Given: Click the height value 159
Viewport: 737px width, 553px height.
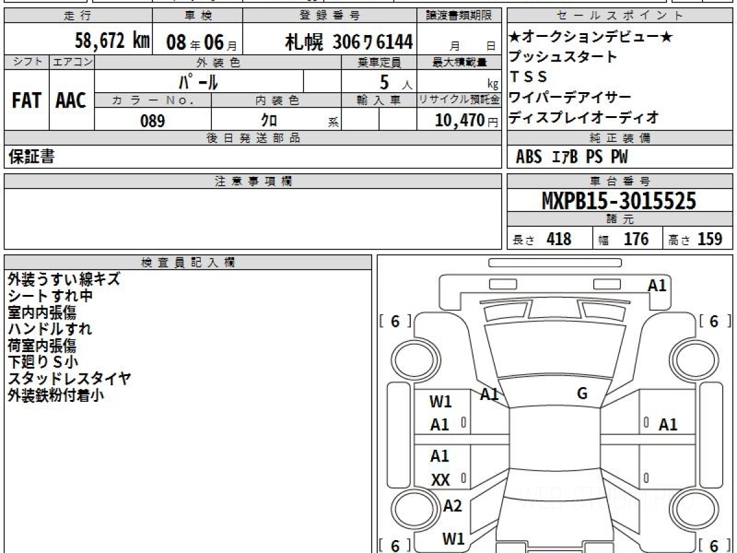Looking at the screenshot, I should [709, 238].
